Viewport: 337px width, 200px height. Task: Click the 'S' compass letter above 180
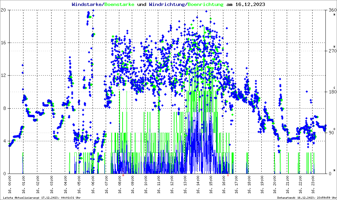(334, 87)
